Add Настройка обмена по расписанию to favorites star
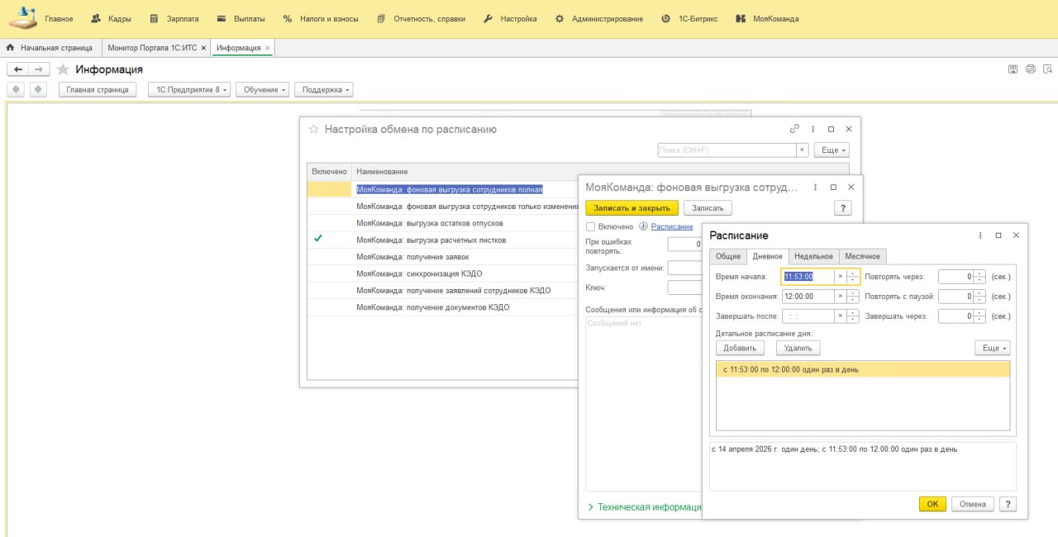Viewport: 1058px width, 537px height. (x=313, y=129)
